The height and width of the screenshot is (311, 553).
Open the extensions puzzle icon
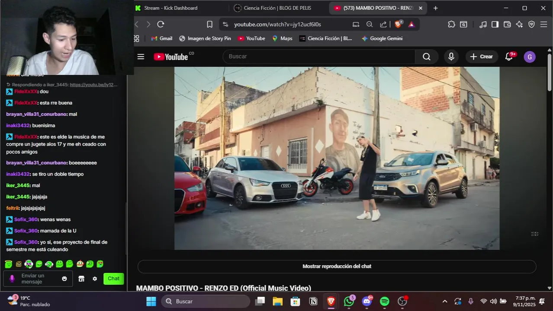pos(451,24)
